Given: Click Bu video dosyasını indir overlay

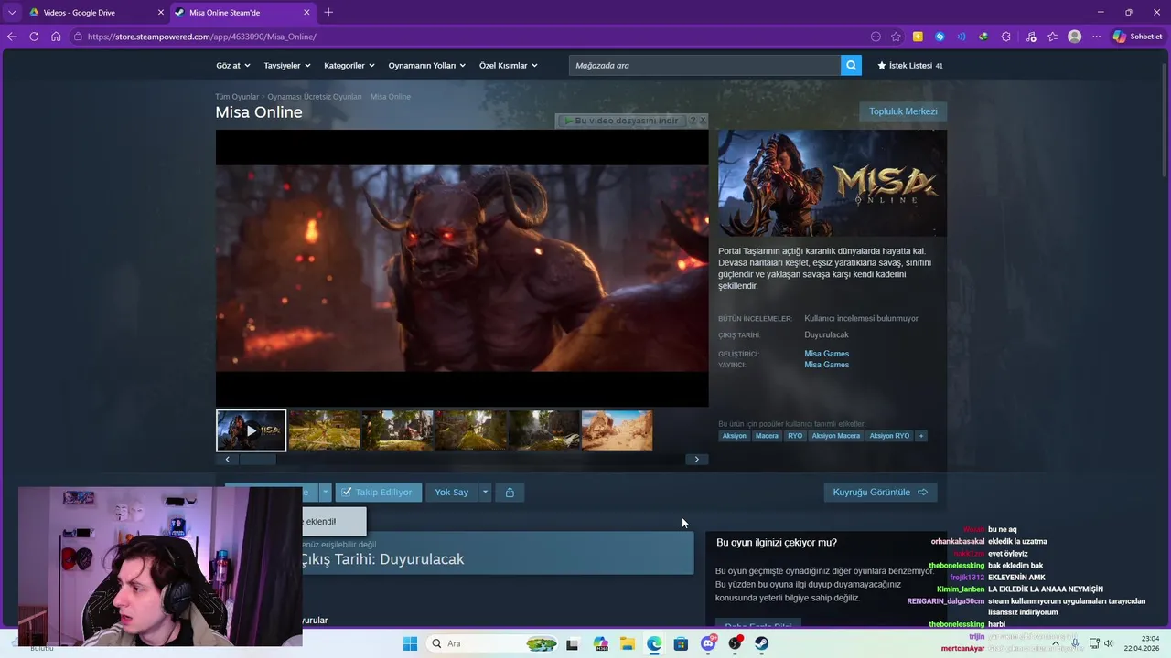Looking at the screenshot, I should (x=622, y=121).
